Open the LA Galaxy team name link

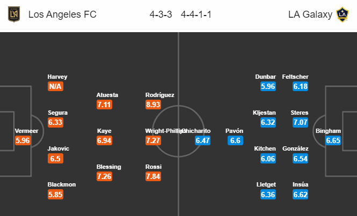pyautogui.click(x=310, y=14)
